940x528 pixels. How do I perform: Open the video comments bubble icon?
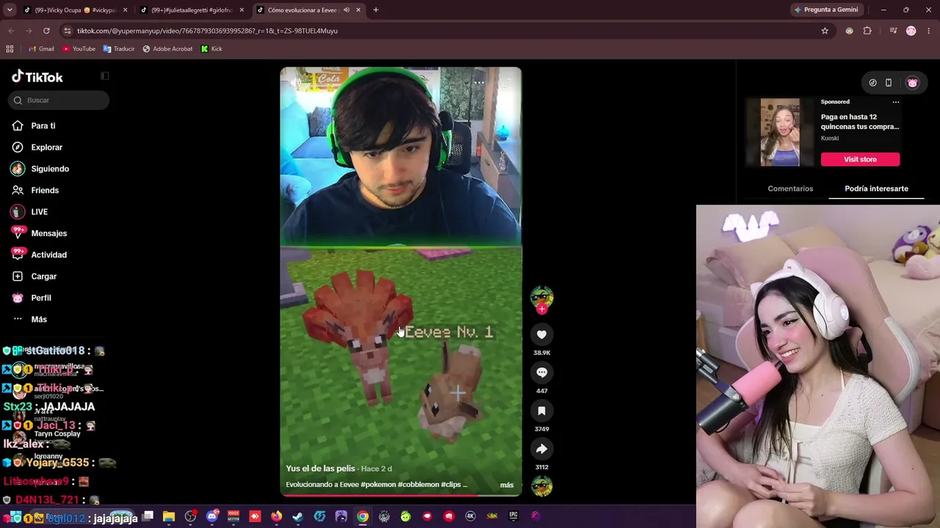(x=542, y=373)
